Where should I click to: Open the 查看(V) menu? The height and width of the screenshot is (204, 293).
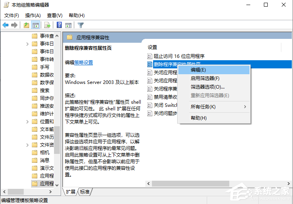54,15
